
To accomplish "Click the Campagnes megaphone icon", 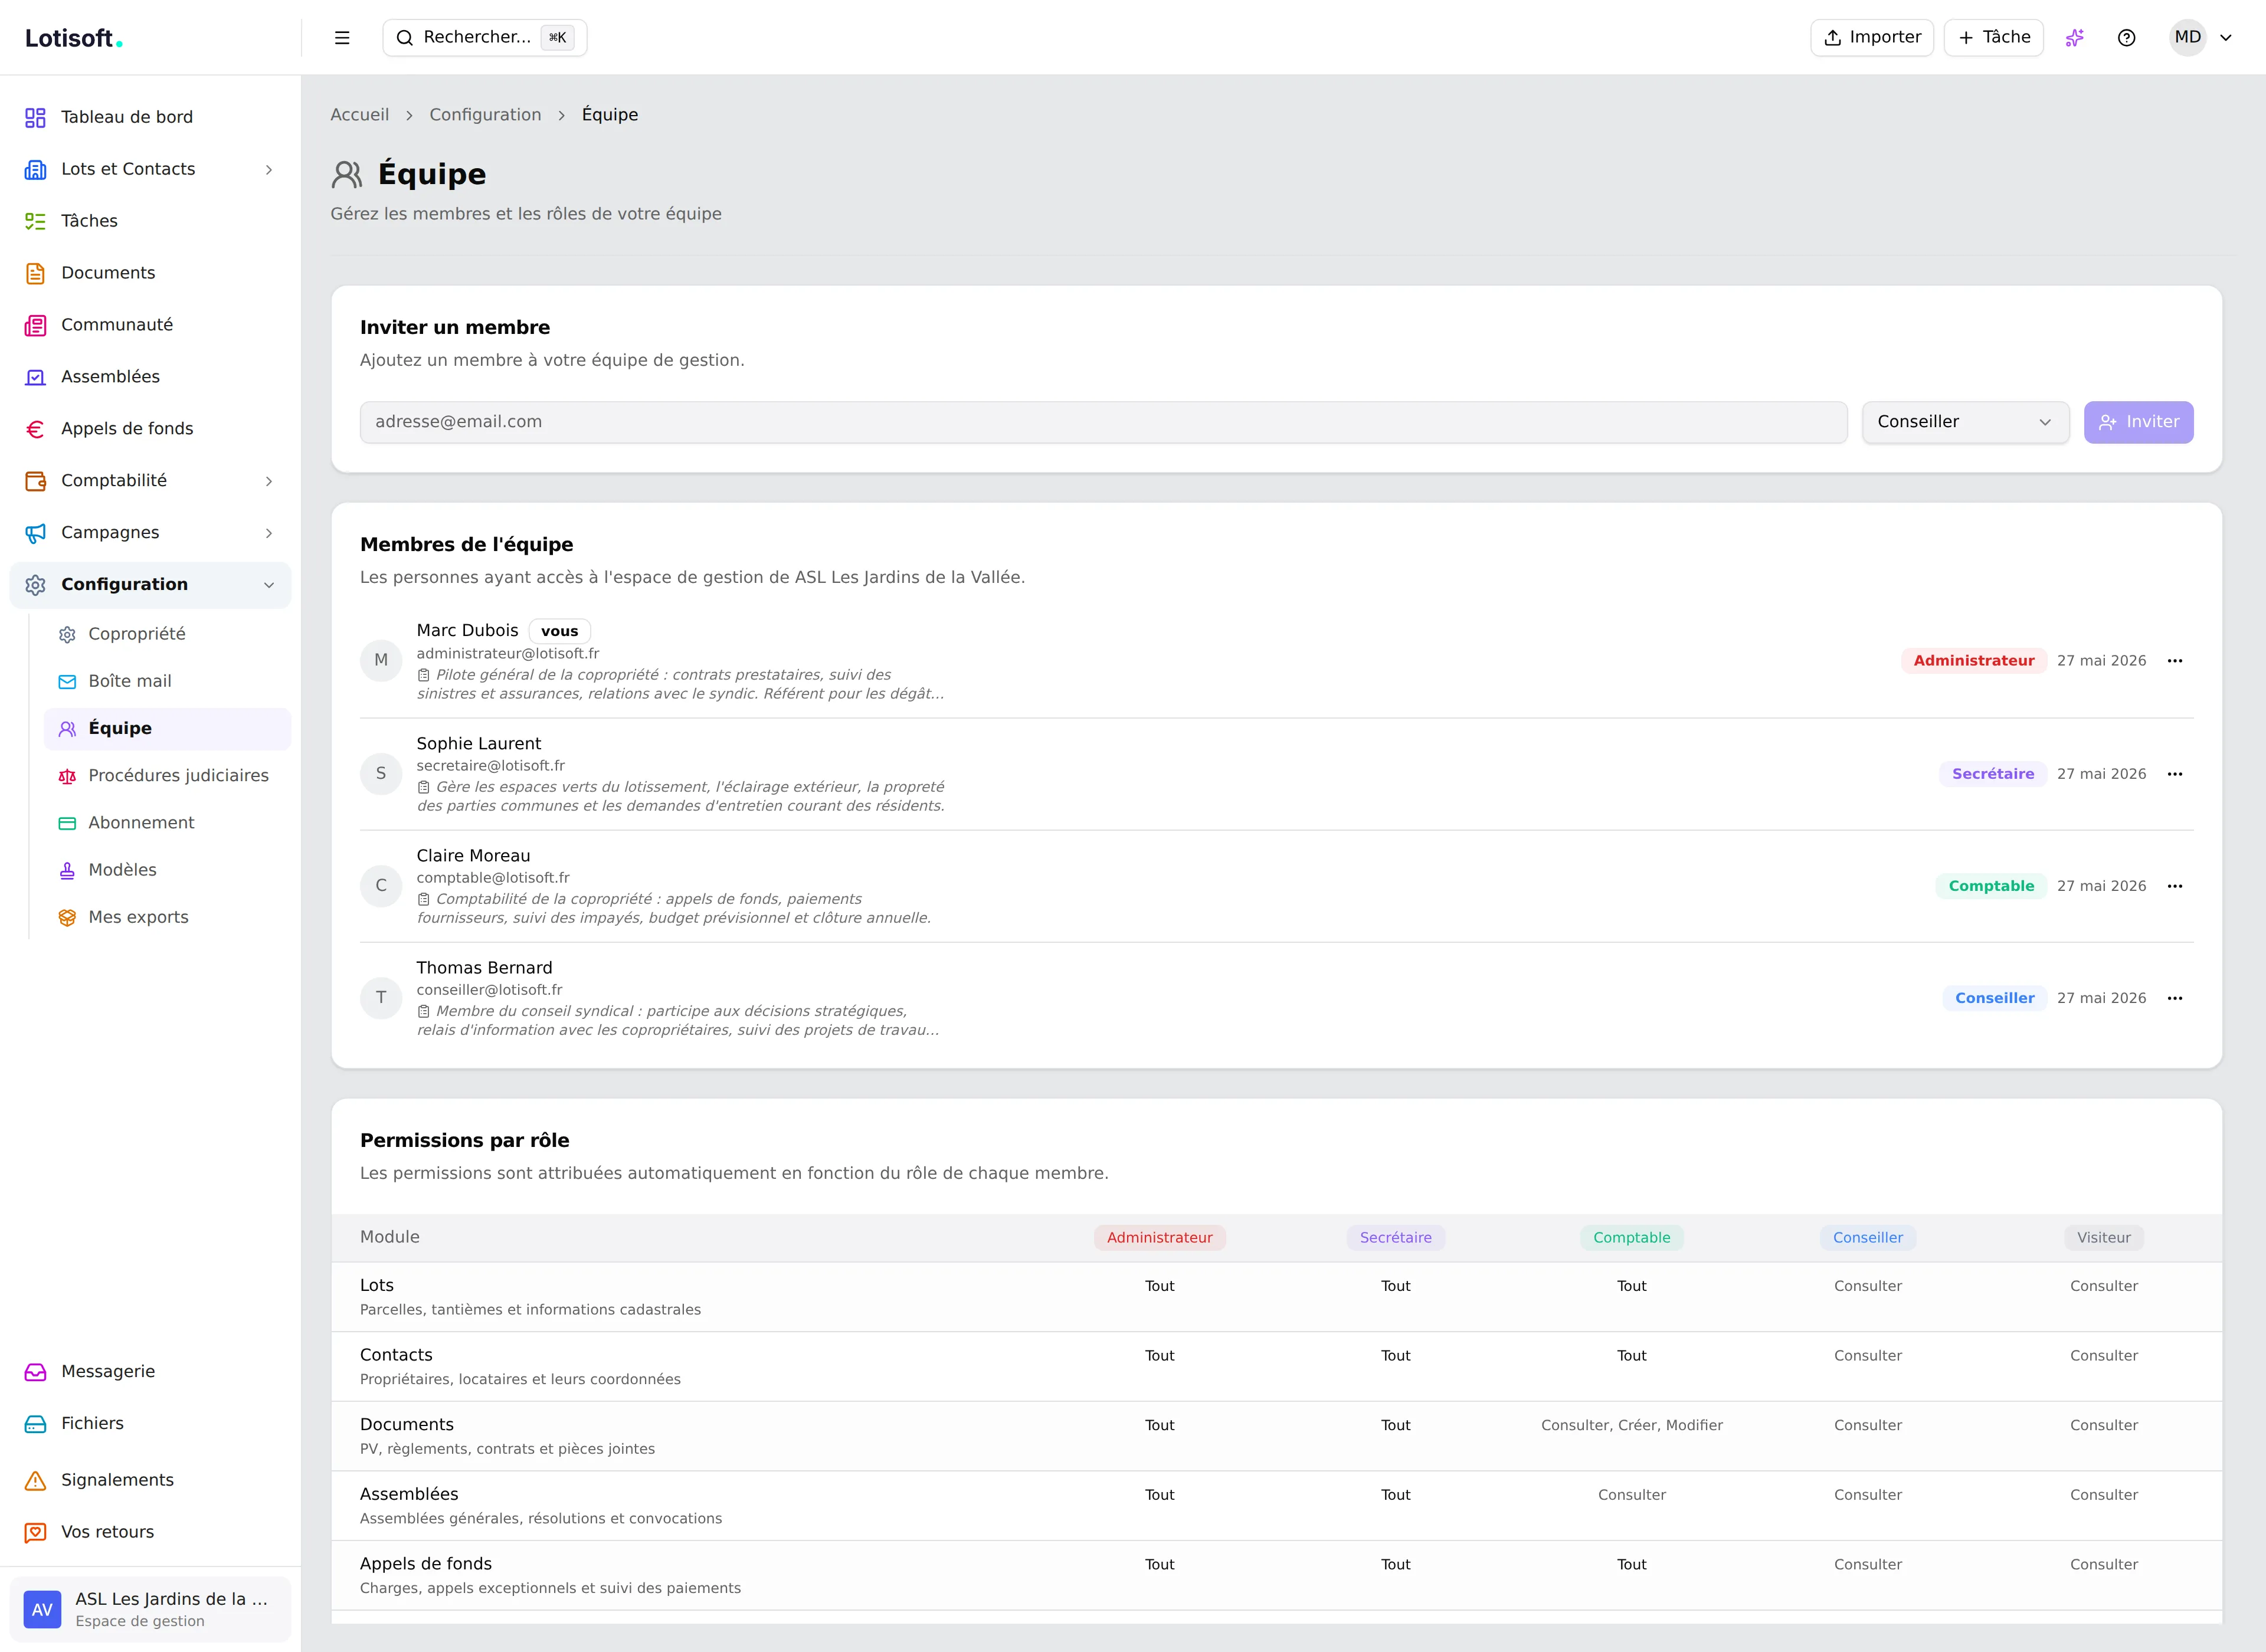I will 35,534.
